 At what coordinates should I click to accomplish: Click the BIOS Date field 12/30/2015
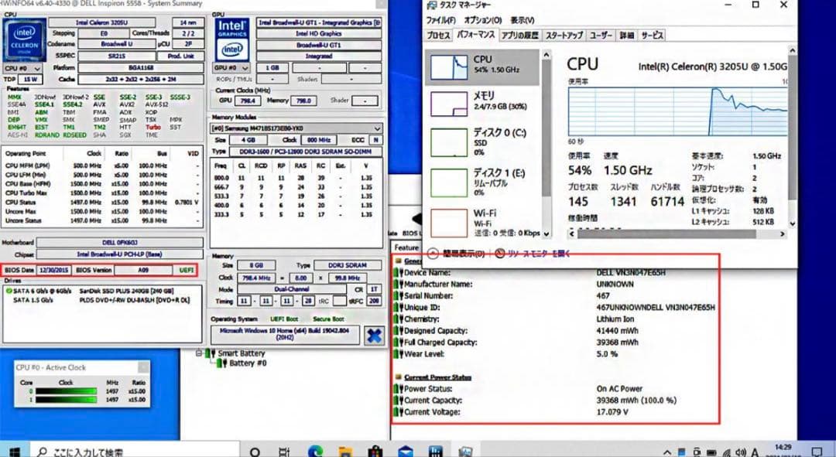[54, 270]
